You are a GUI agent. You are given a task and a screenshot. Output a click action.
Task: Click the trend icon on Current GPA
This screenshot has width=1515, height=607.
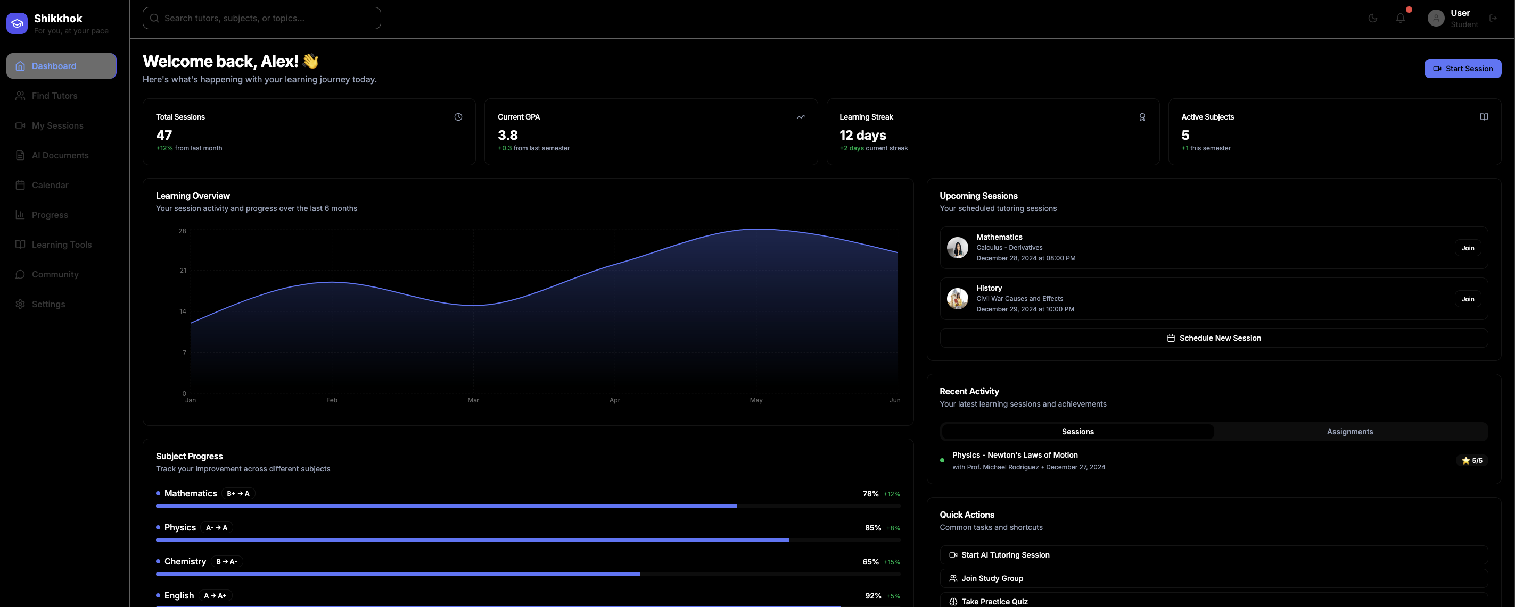point(801,117)
